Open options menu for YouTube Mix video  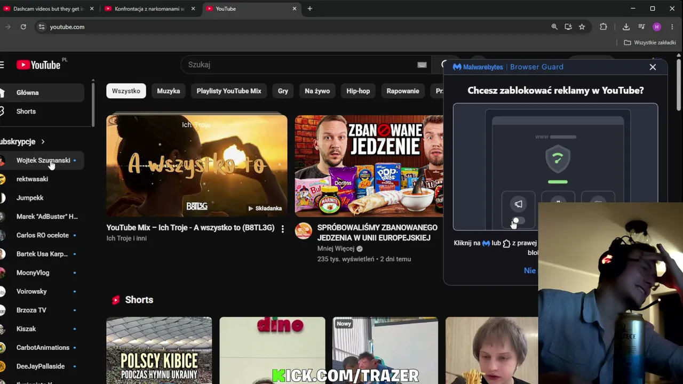[x=282, y=229]
